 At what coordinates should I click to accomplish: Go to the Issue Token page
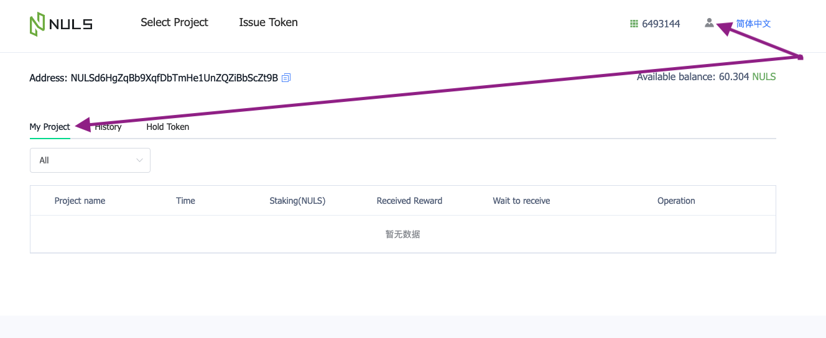click(x=268, y=22)
